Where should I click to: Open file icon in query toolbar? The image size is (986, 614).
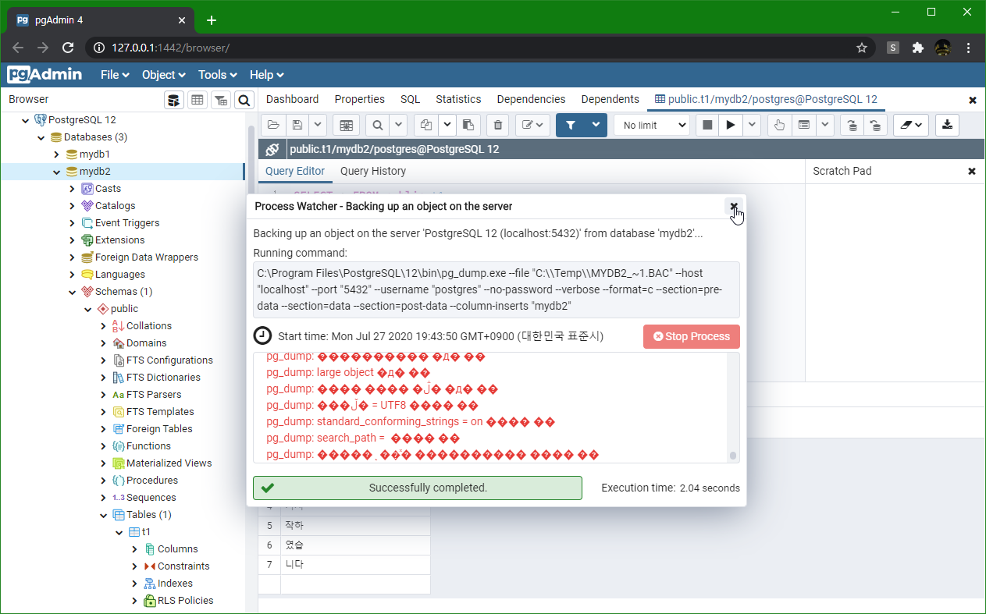(x=273, y=125)
